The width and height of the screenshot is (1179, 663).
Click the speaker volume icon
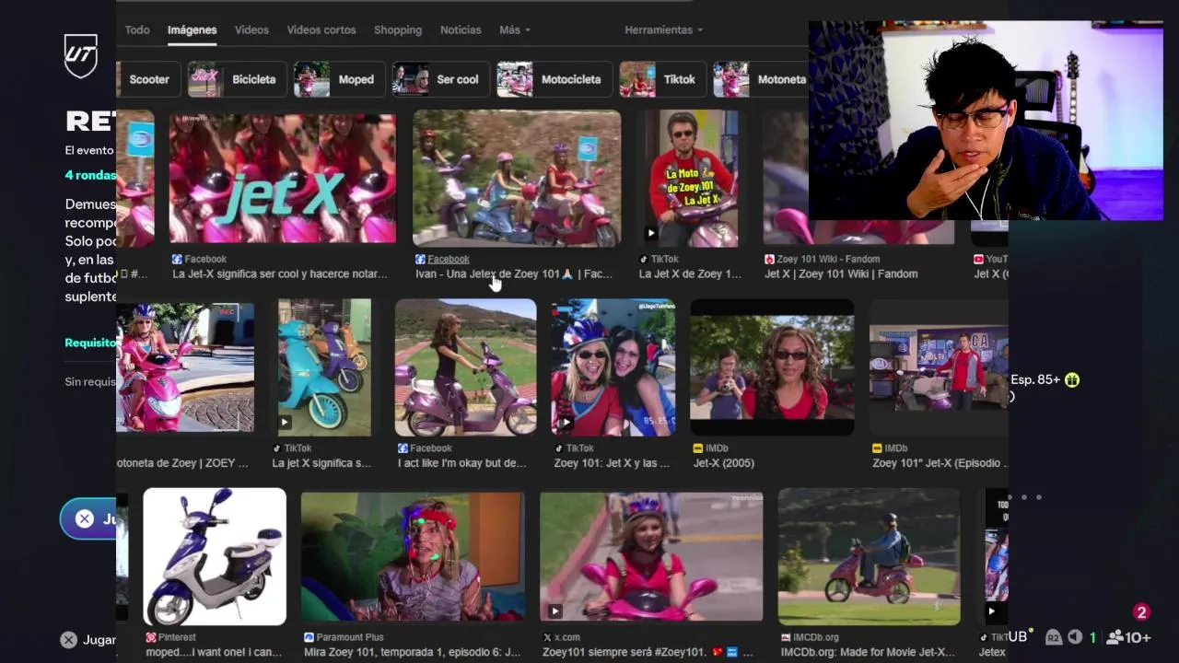point(1074,637)
